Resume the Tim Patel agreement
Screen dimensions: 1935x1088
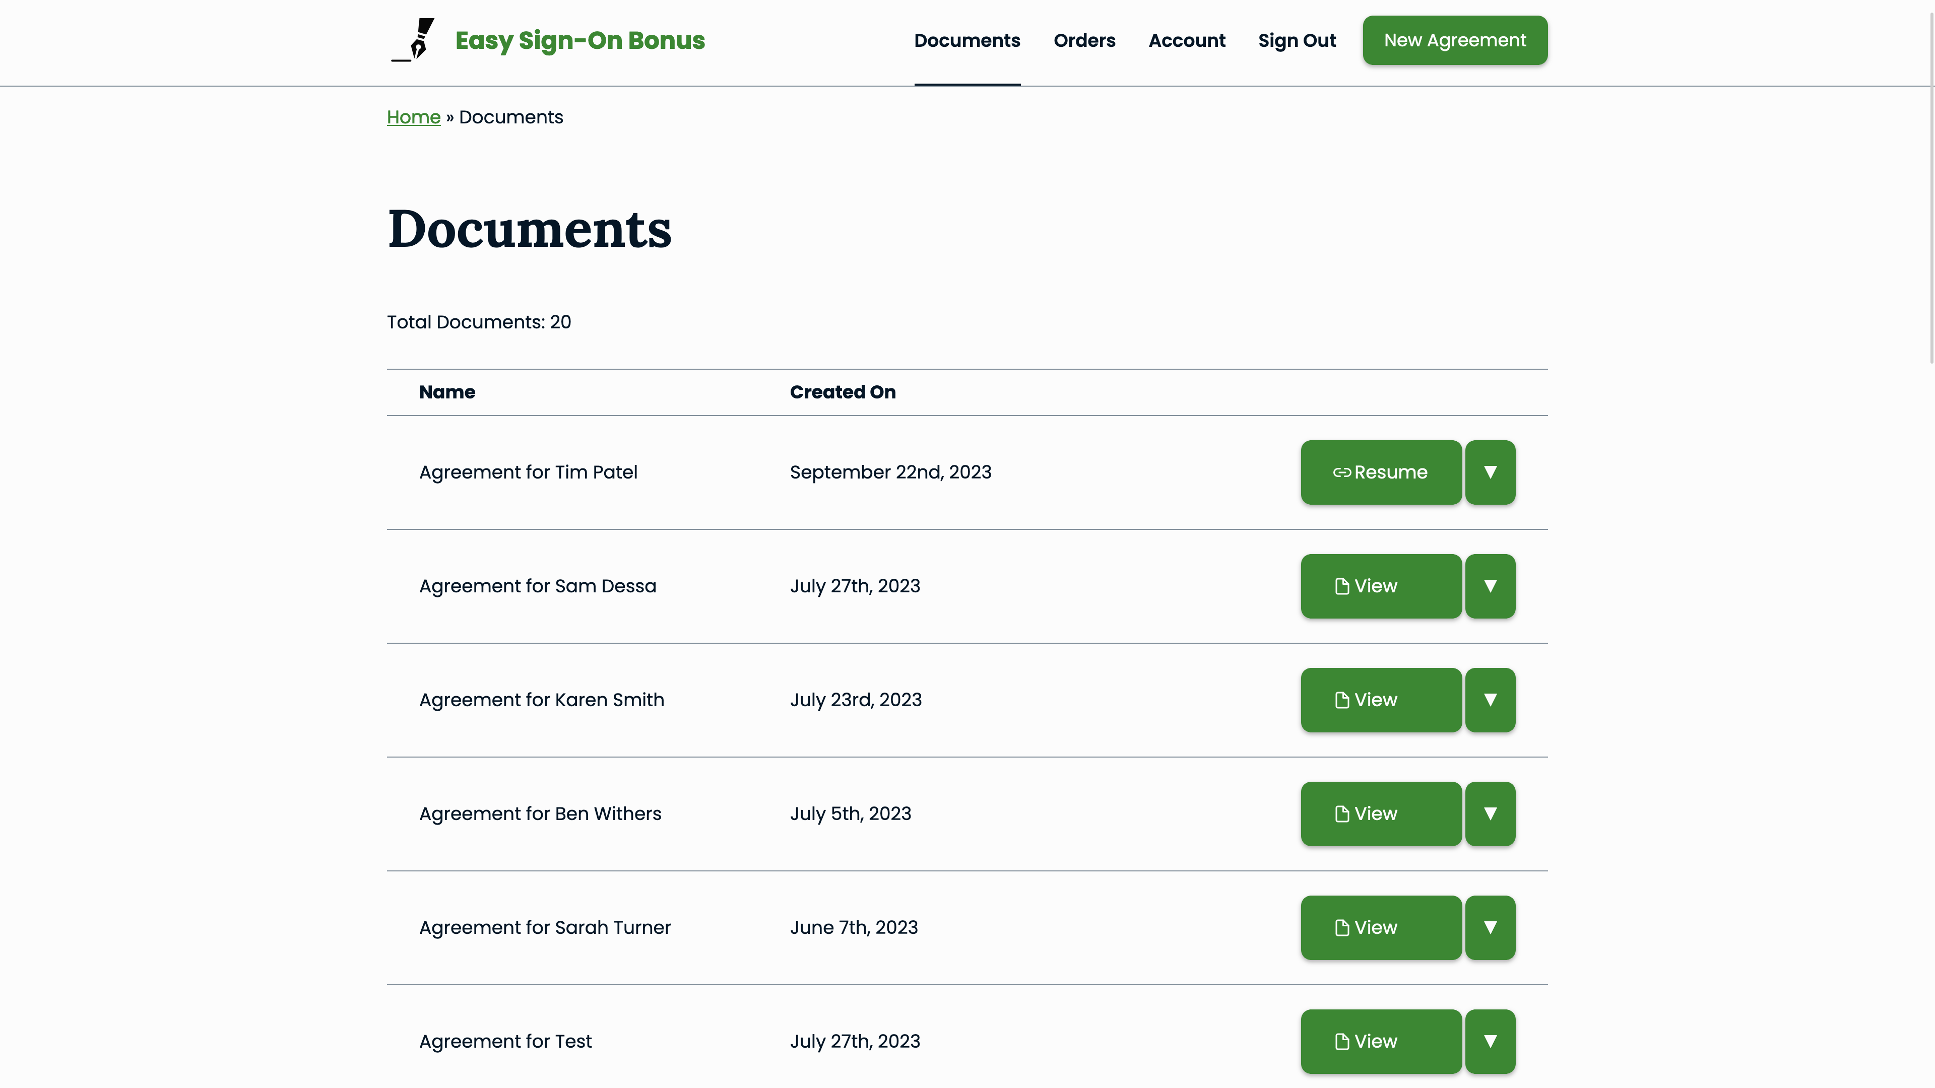(x=1381, y=472)
